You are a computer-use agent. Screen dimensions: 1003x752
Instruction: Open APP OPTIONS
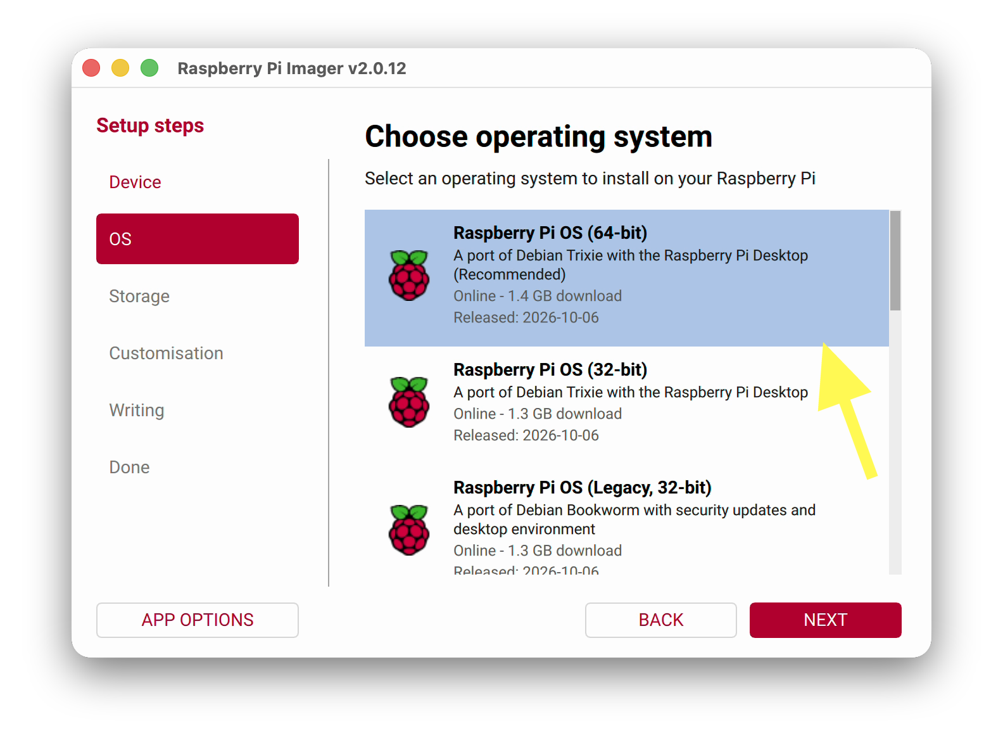[x=198, y=620]
